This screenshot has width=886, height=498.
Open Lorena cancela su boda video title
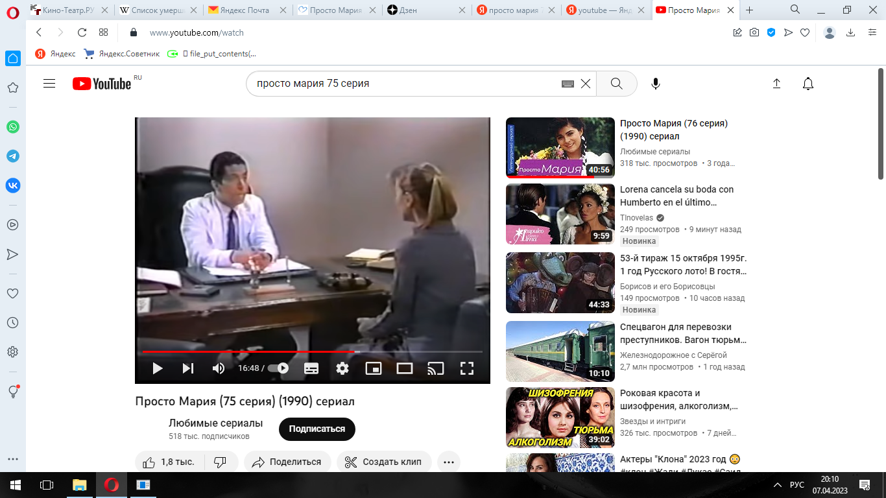click(676, 196)
